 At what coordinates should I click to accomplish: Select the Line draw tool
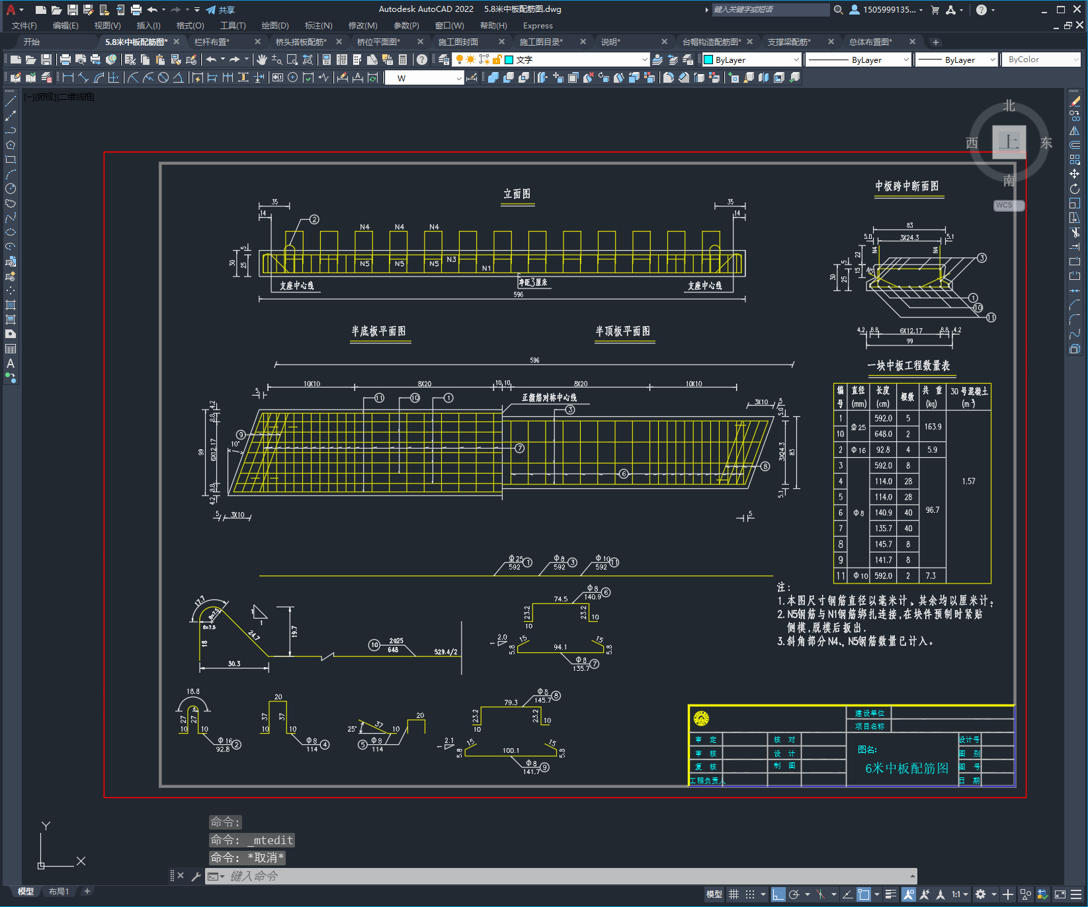click(x=11, y=101)
